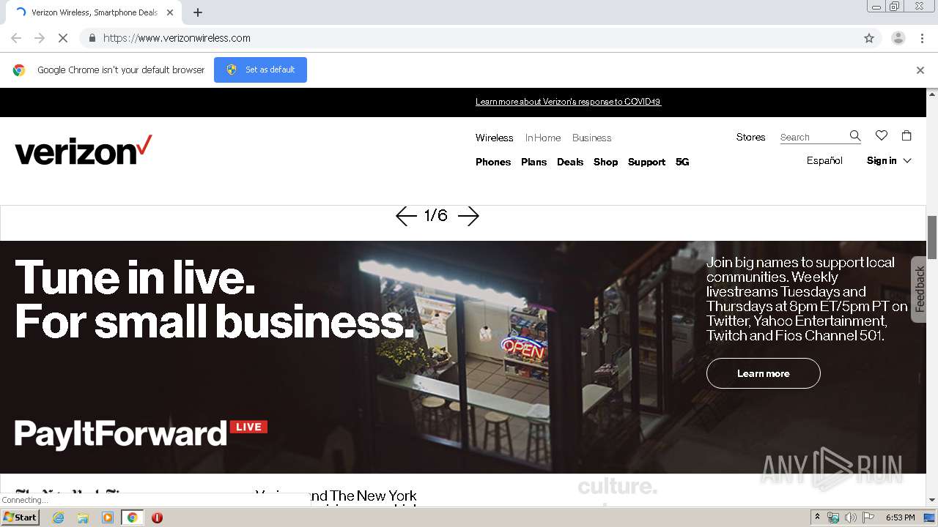This screenshot has width=938, height=527.
Task: Open the favorites heart icon
Action: 882,135
